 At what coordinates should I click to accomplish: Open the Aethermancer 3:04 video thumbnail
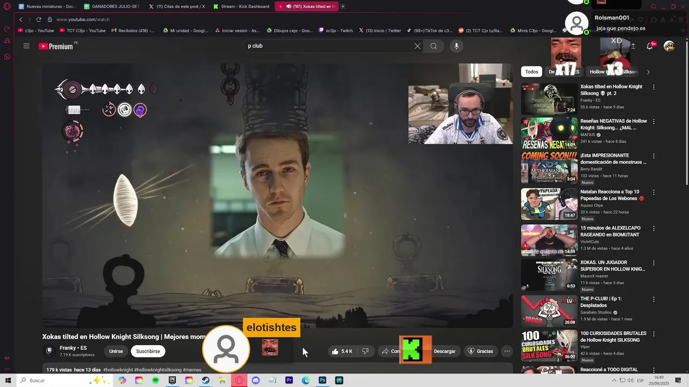[549, 168]
